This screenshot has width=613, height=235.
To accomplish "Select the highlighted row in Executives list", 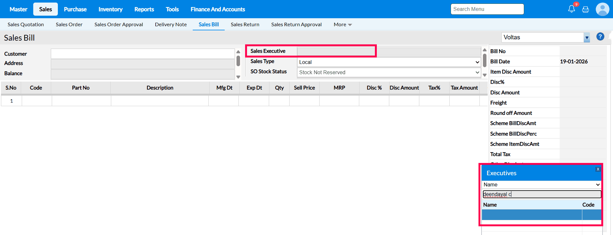I will point(532,215).
